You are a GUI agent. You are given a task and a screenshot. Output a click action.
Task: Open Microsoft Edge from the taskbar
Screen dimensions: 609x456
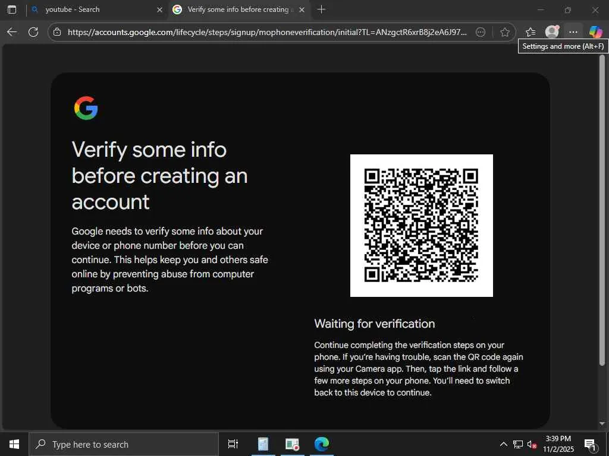[322, 444]
